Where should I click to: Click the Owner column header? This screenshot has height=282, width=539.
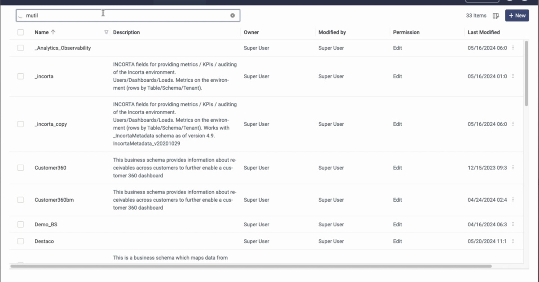251,32
